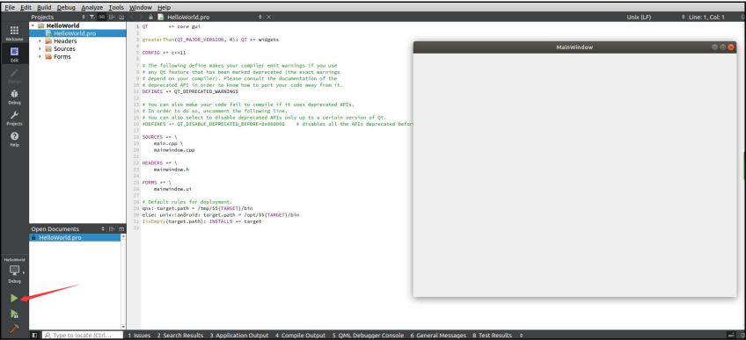Click the MainWindow title bar

574,47
